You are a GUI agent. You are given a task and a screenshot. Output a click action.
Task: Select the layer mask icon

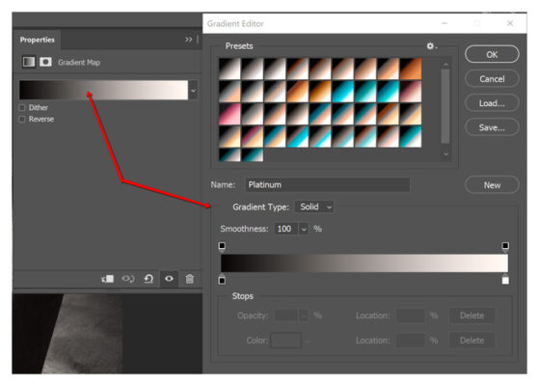click(x=45, y=62)
